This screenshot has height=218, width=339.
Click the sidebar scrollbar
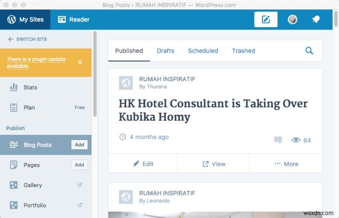click(95, 74)
